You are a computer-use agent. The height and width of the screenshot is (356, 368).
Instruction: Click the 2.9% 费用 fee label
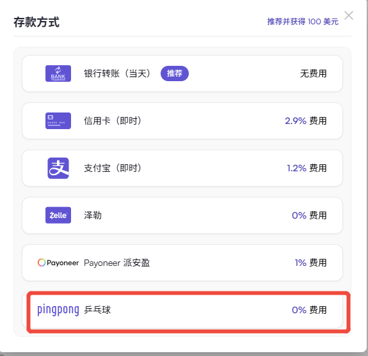[x=305, y=121]
